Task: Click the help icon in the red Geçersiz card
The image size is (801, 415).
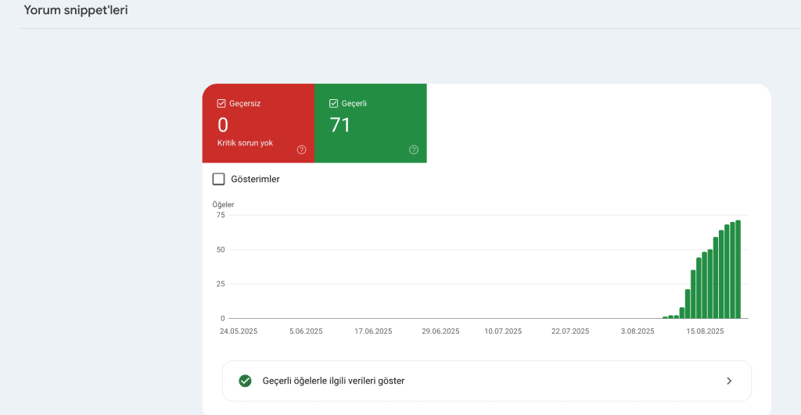Action: [302, 150]
